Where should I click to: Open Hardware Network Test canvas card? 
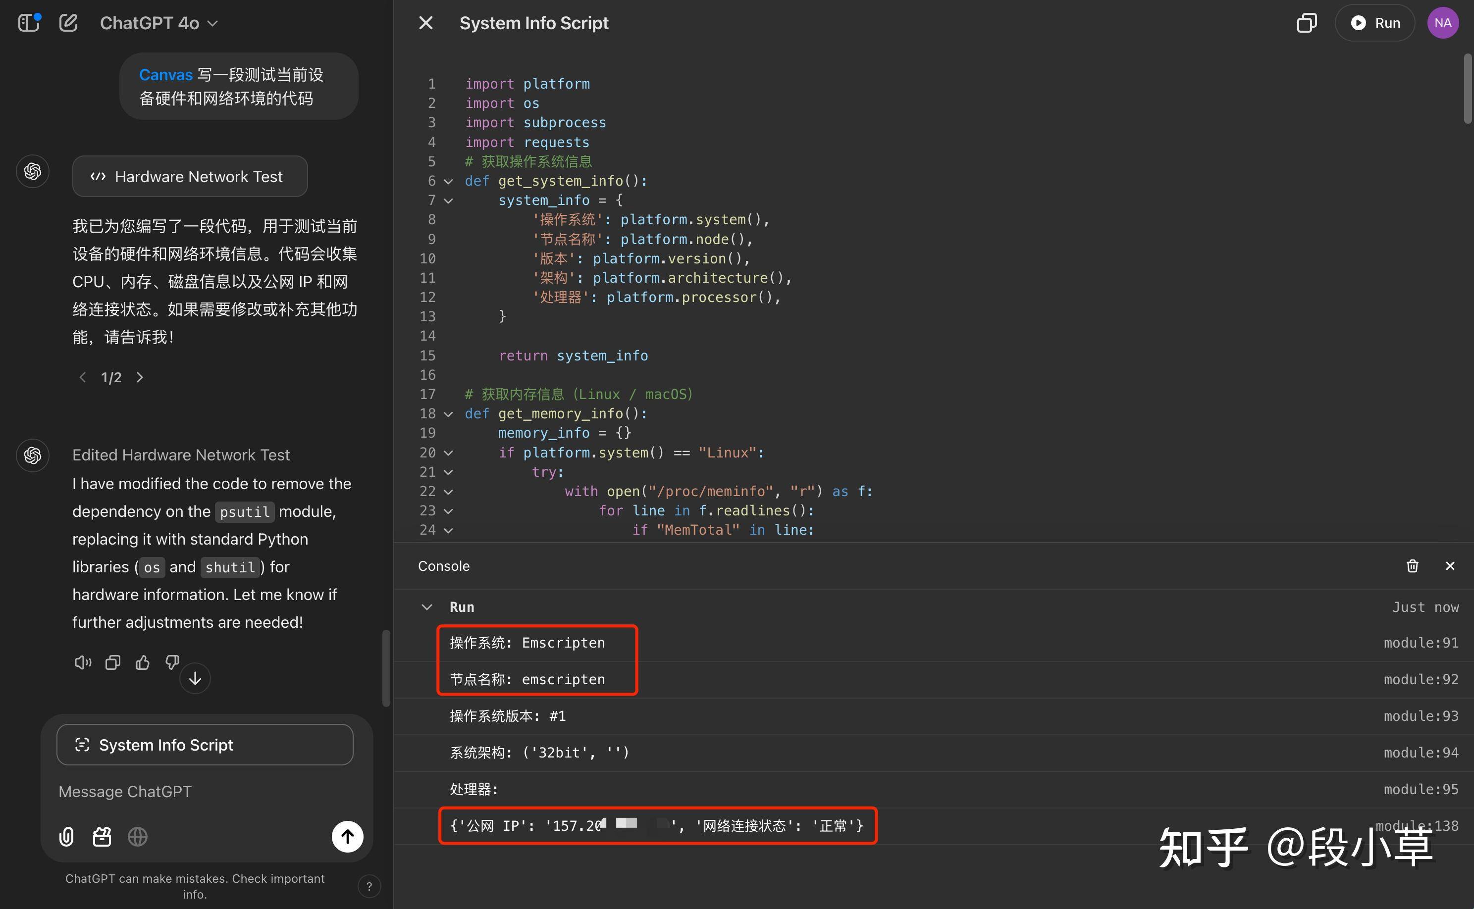190,176
